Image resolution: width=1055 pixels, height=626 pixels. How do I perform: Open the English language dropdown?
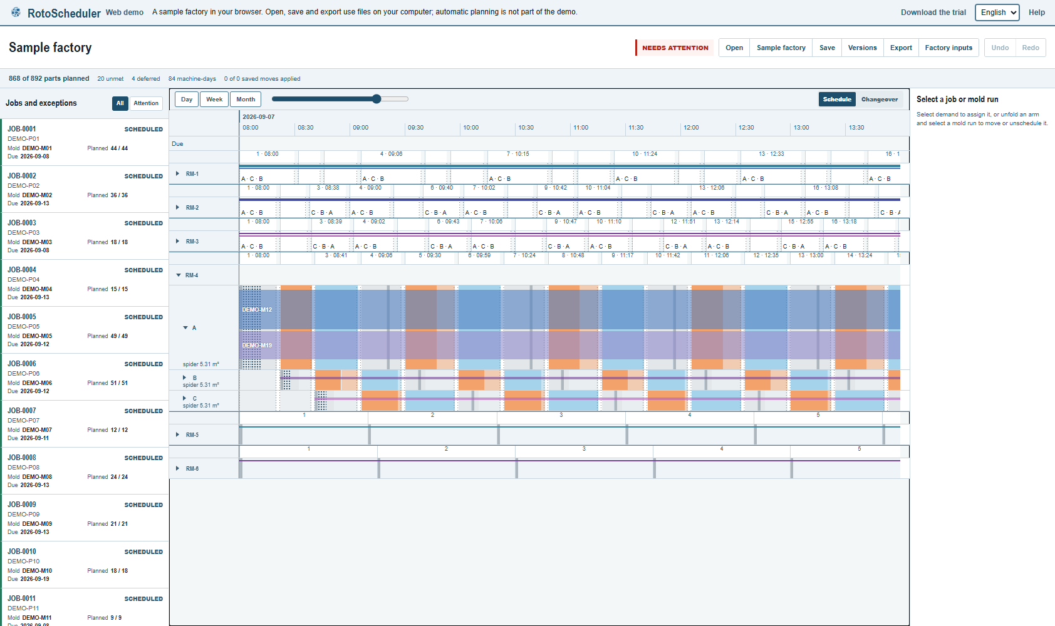997,13
